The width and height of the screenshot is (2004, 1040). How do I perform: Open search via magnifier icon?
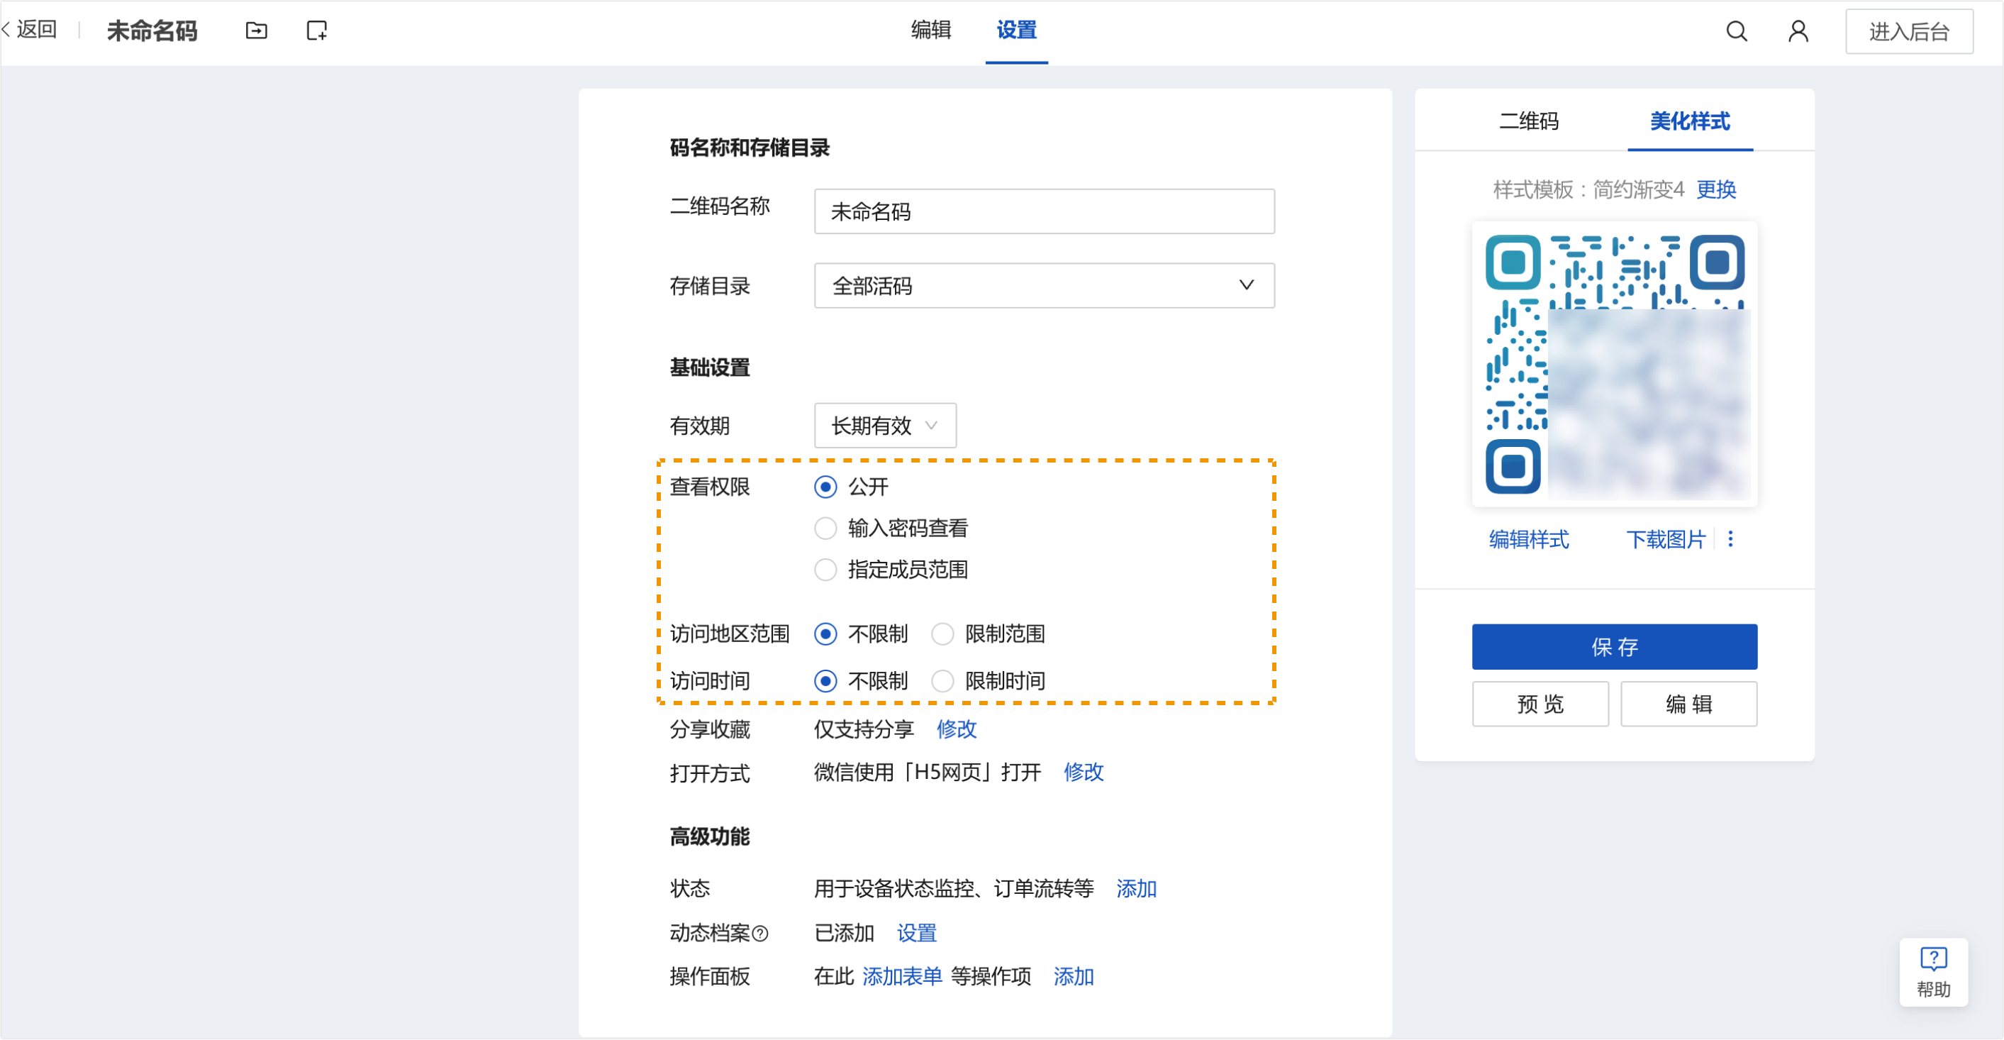coord(1737,31)
